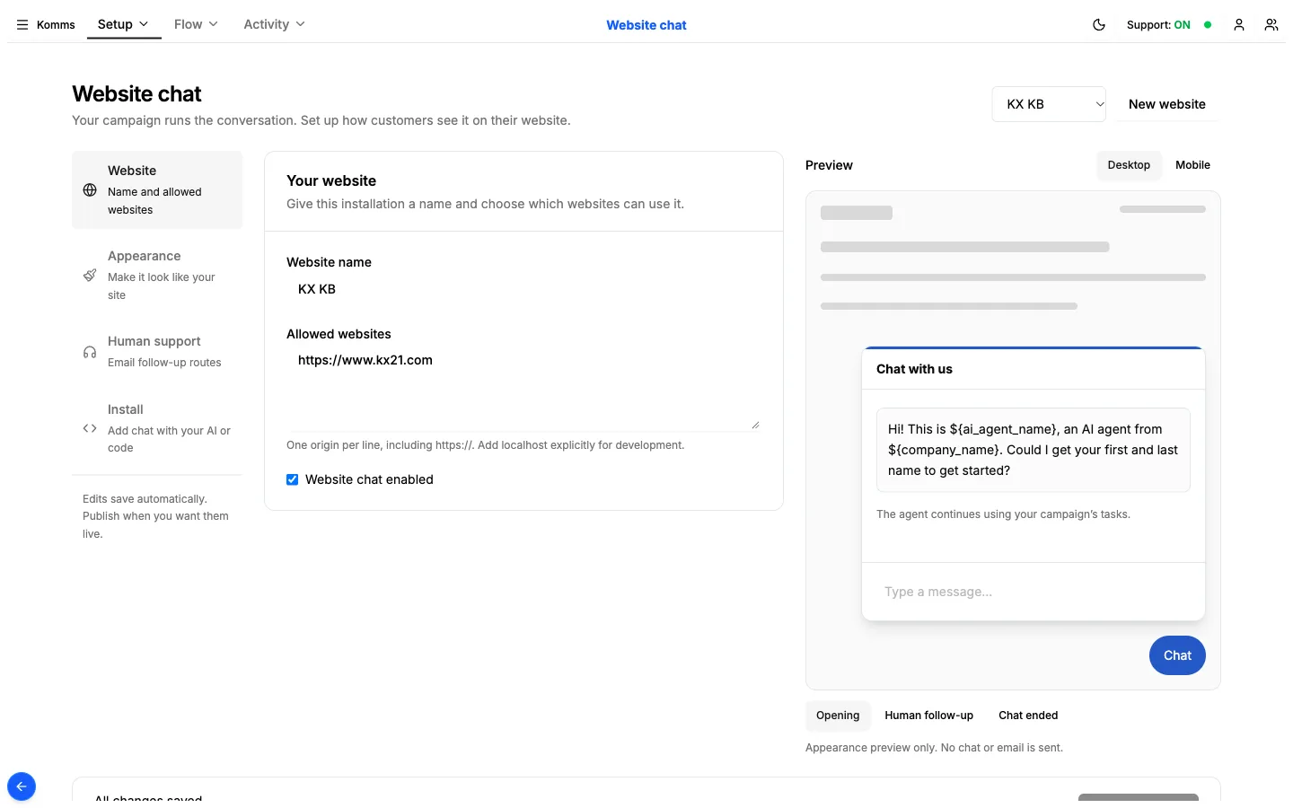Image resolution: width=1293 pixels, height=808 pixels.
Task: Show the Chat ended preview state
Action: pos(1028,716)
